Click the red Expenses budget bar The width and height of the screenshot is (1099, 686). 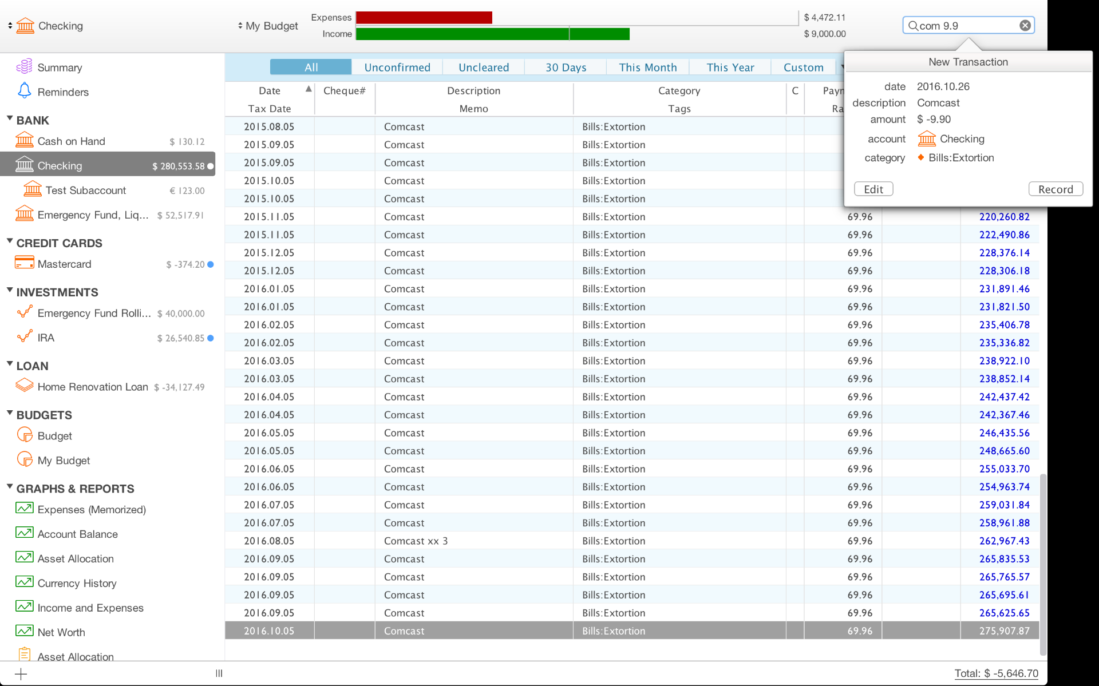(424, 18)
